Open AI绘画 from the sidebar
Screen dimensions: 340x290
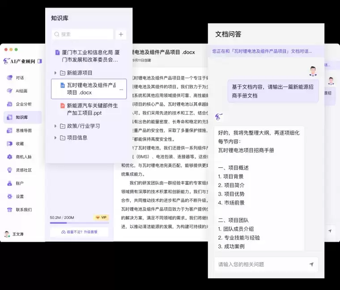pos(21,91)
